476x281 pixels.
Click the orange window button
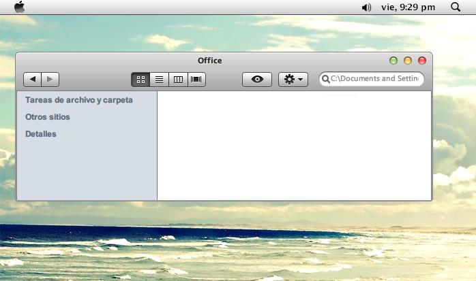(408, 61)
